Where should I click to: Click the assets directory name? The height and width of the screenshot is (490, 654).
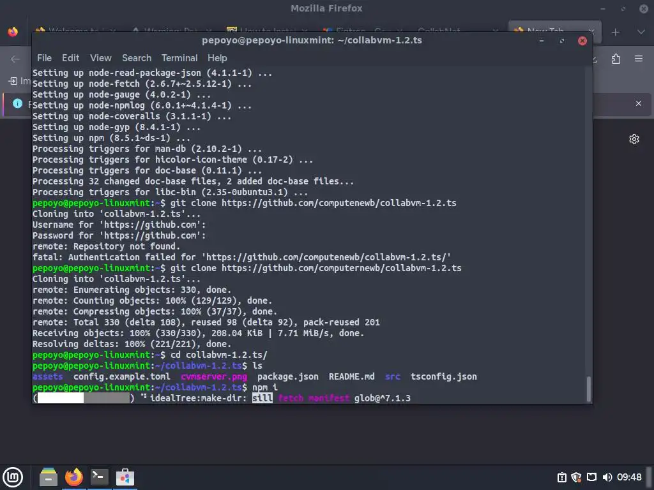47,376
